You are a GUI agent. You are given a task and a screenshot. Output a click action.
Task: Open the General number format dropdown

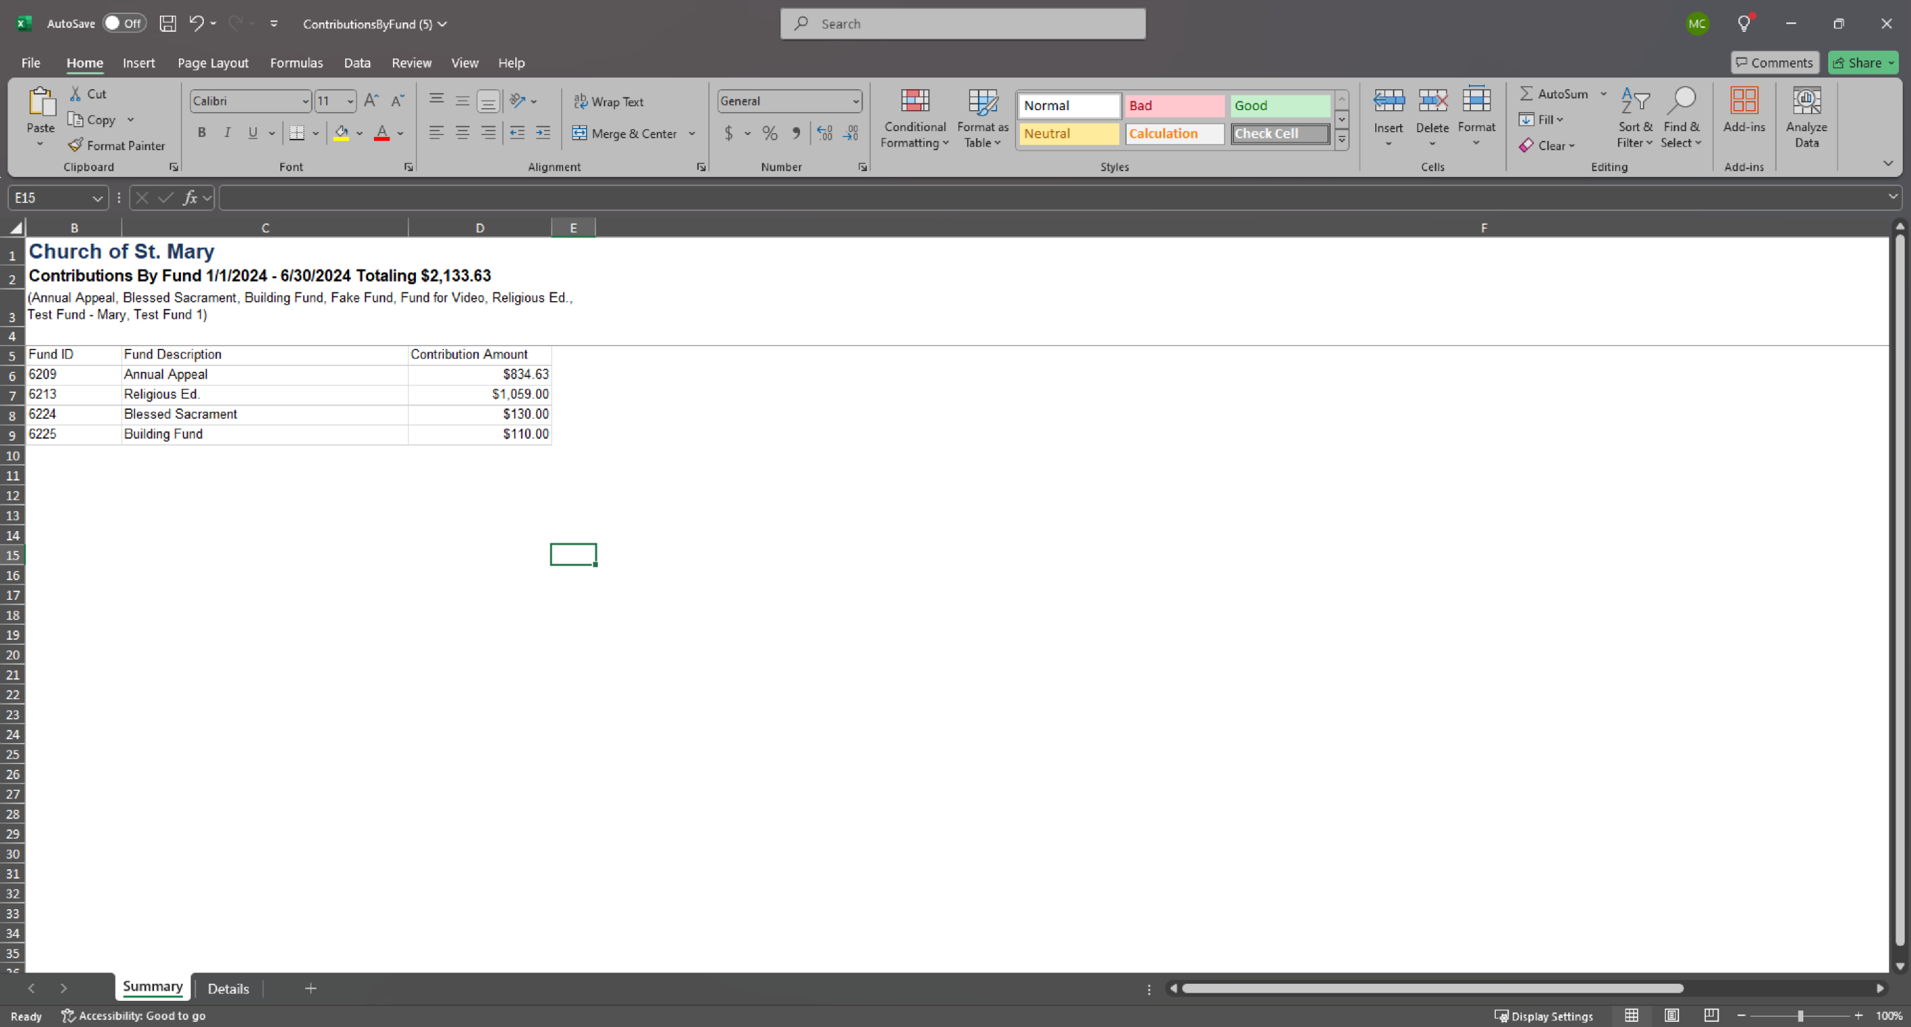[x=855, y=101]
